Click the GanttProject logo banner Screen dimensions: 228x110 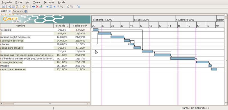45,19
